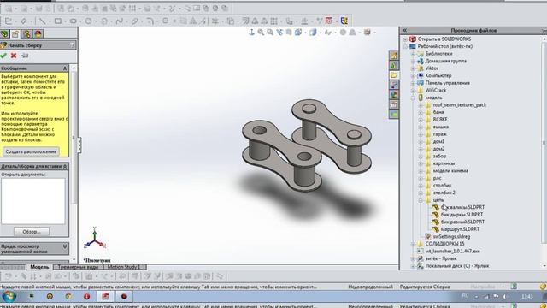The height and width of the screenshot is (308, 547).
Task: Collapse the модель folder tree node
Action: pyautogui.click(x=413, y=98)
